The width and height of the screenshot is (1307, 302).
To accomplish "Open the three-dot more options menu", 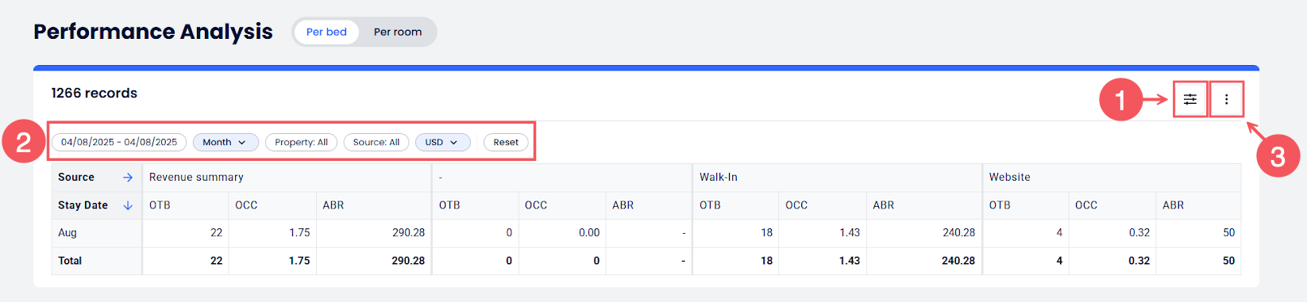I will click(x=1226, y=100).
